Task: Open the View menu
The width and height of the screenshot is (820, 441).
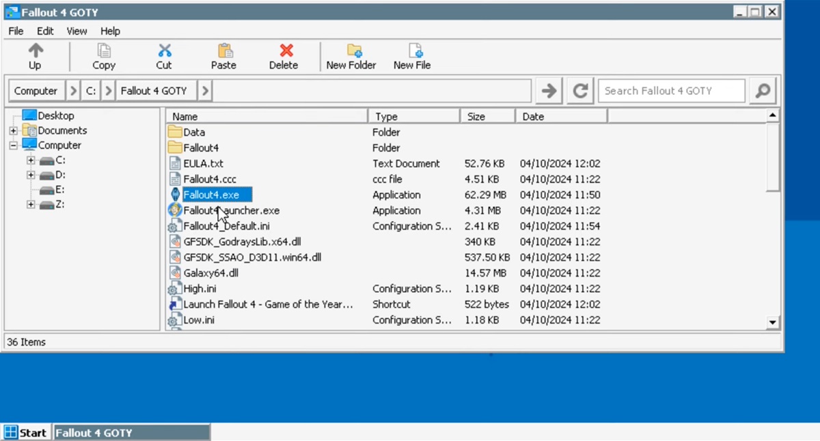Action: 77,31
